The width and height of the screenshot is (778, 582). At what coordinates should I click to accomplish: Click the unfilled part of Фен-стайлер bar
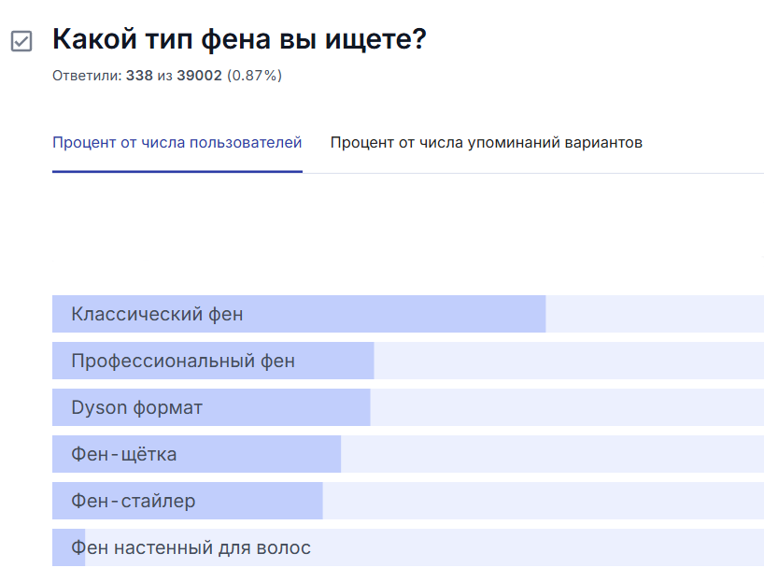(542, 501)
